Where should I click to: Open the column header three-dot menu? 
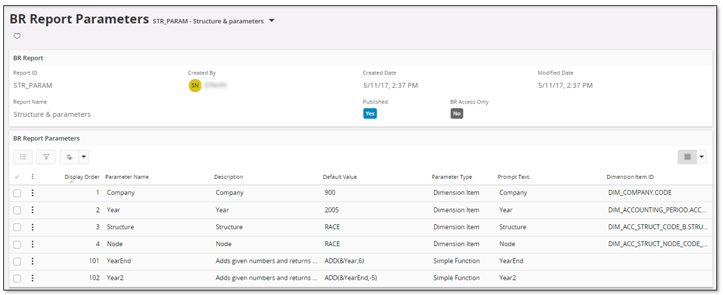tap(32, 177)
